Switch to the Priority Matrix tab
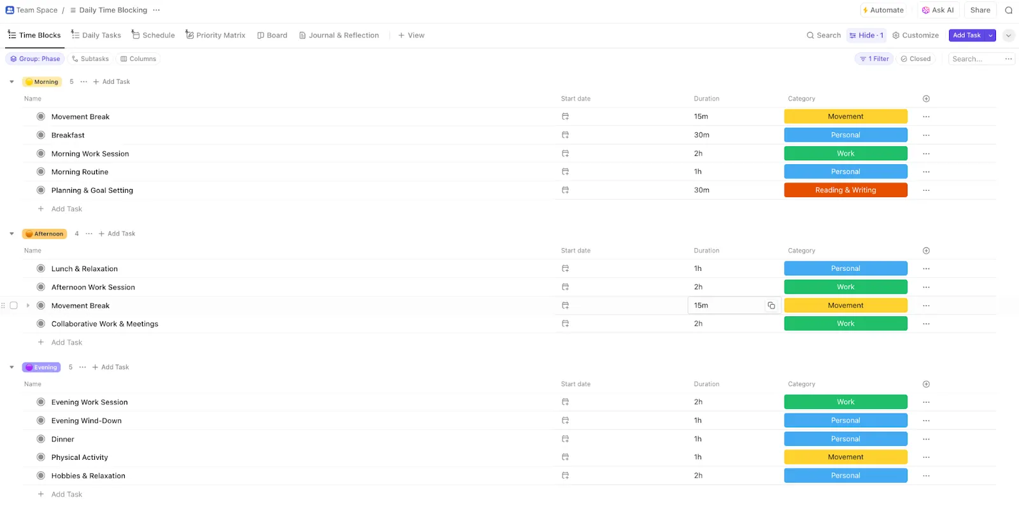Viewport: 1019px width, 519px height. (215, 35)
